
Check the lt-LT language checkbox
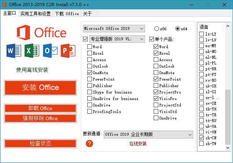click(x=201, y=34)
